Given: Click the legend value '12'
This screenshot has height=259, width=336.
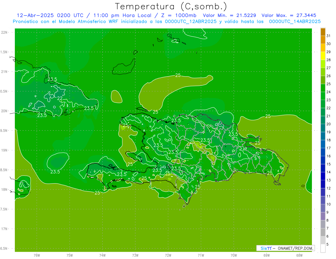Looking at the screenshot, I should 329,188.
